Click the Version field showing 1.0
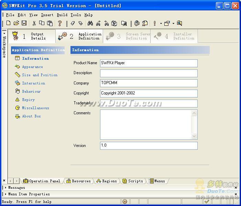The width and height of the screenshot is (241, 206). (x=149, y=146)
